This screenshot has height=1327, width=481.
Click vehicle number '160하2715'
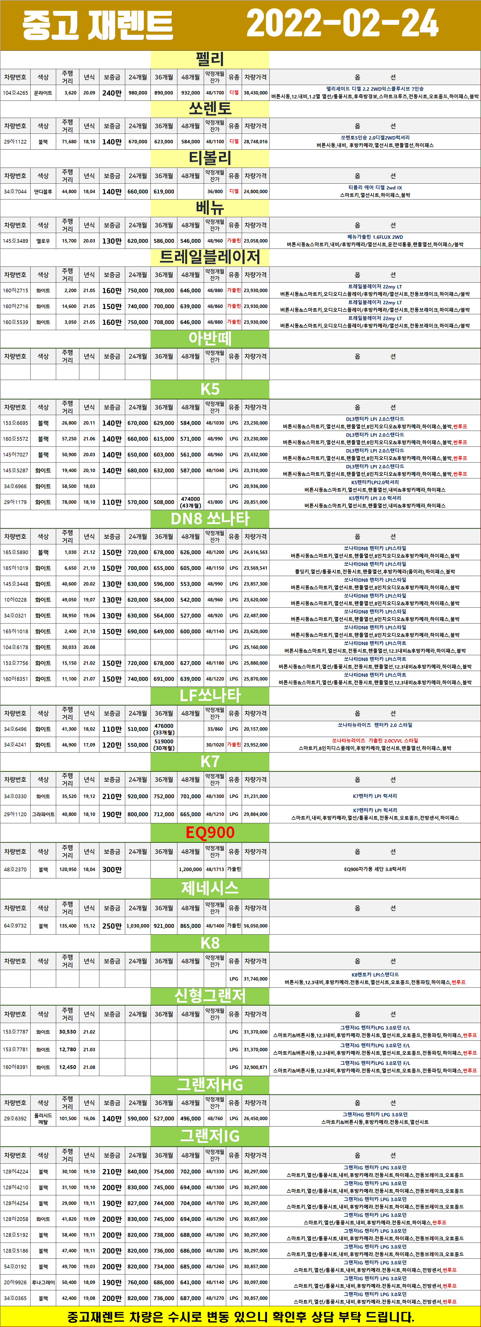pos(16,291)
